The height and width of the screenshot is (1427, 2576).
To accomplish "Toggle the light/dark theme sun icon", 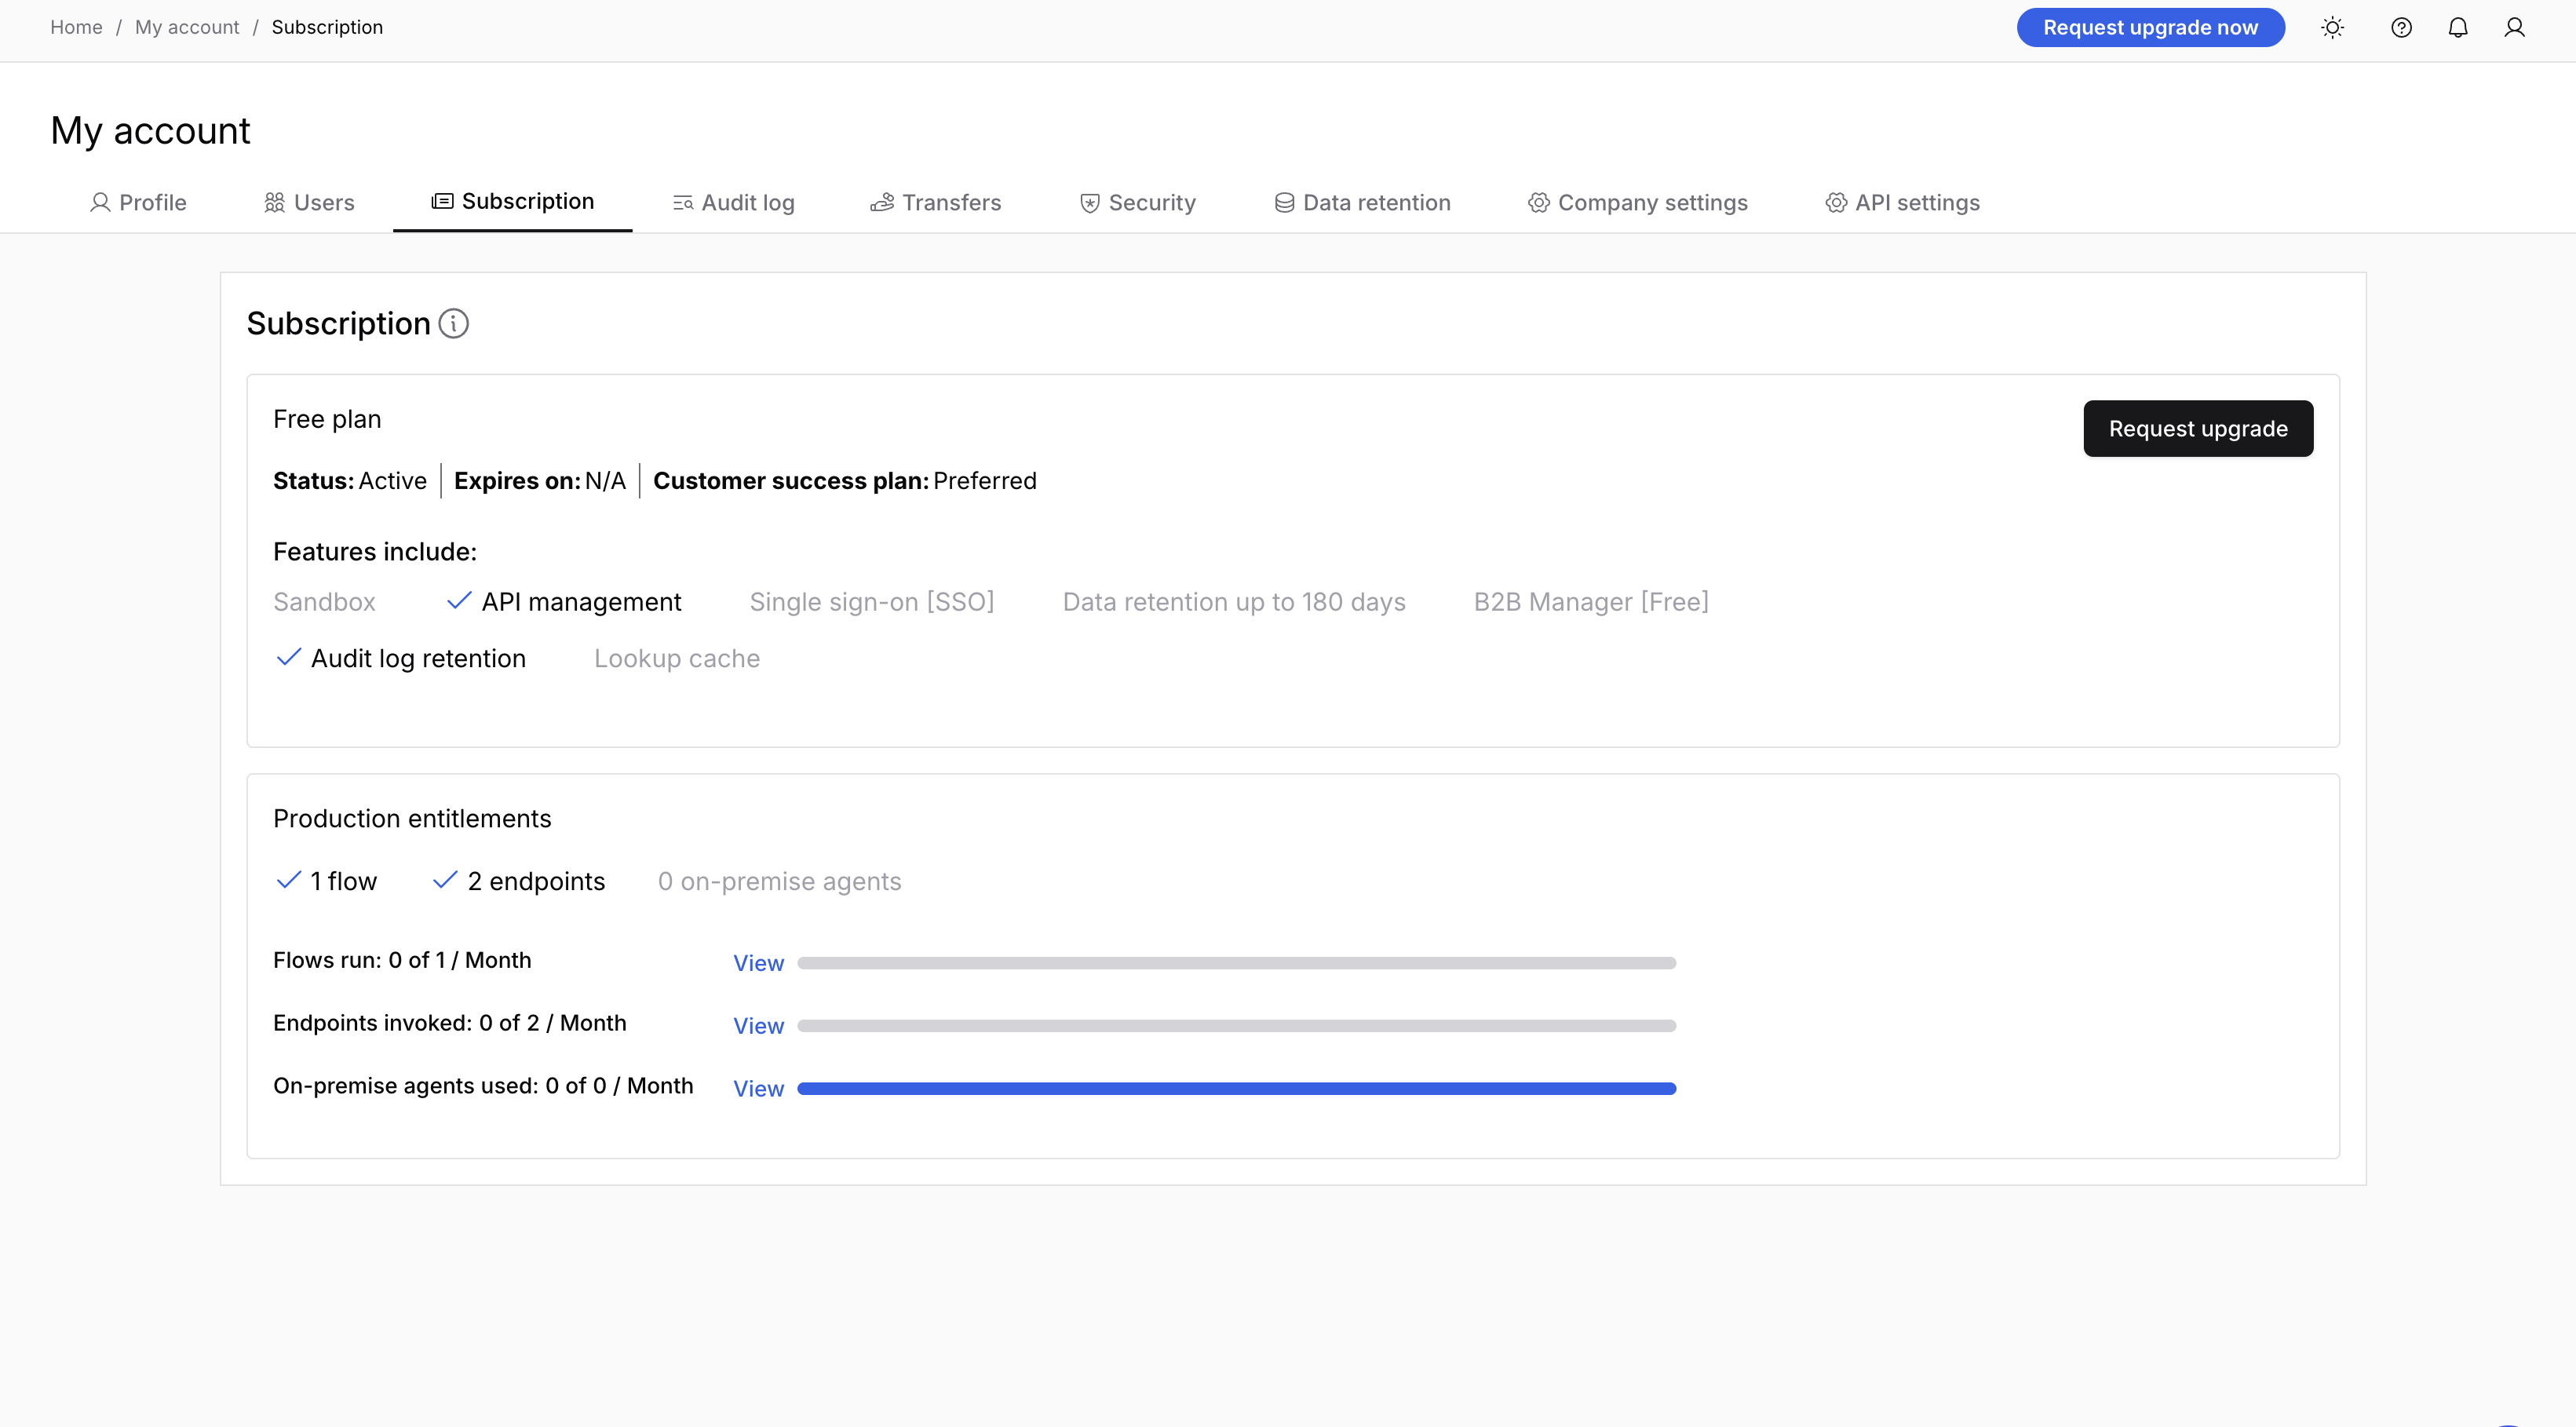I will click(x=2332, y=27).
